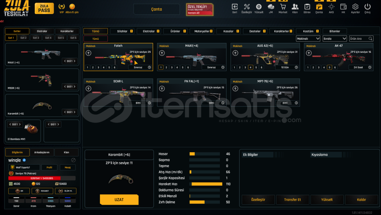Click the red experience progress bar
Screen dimensions: 381x215
pos(42,178)
